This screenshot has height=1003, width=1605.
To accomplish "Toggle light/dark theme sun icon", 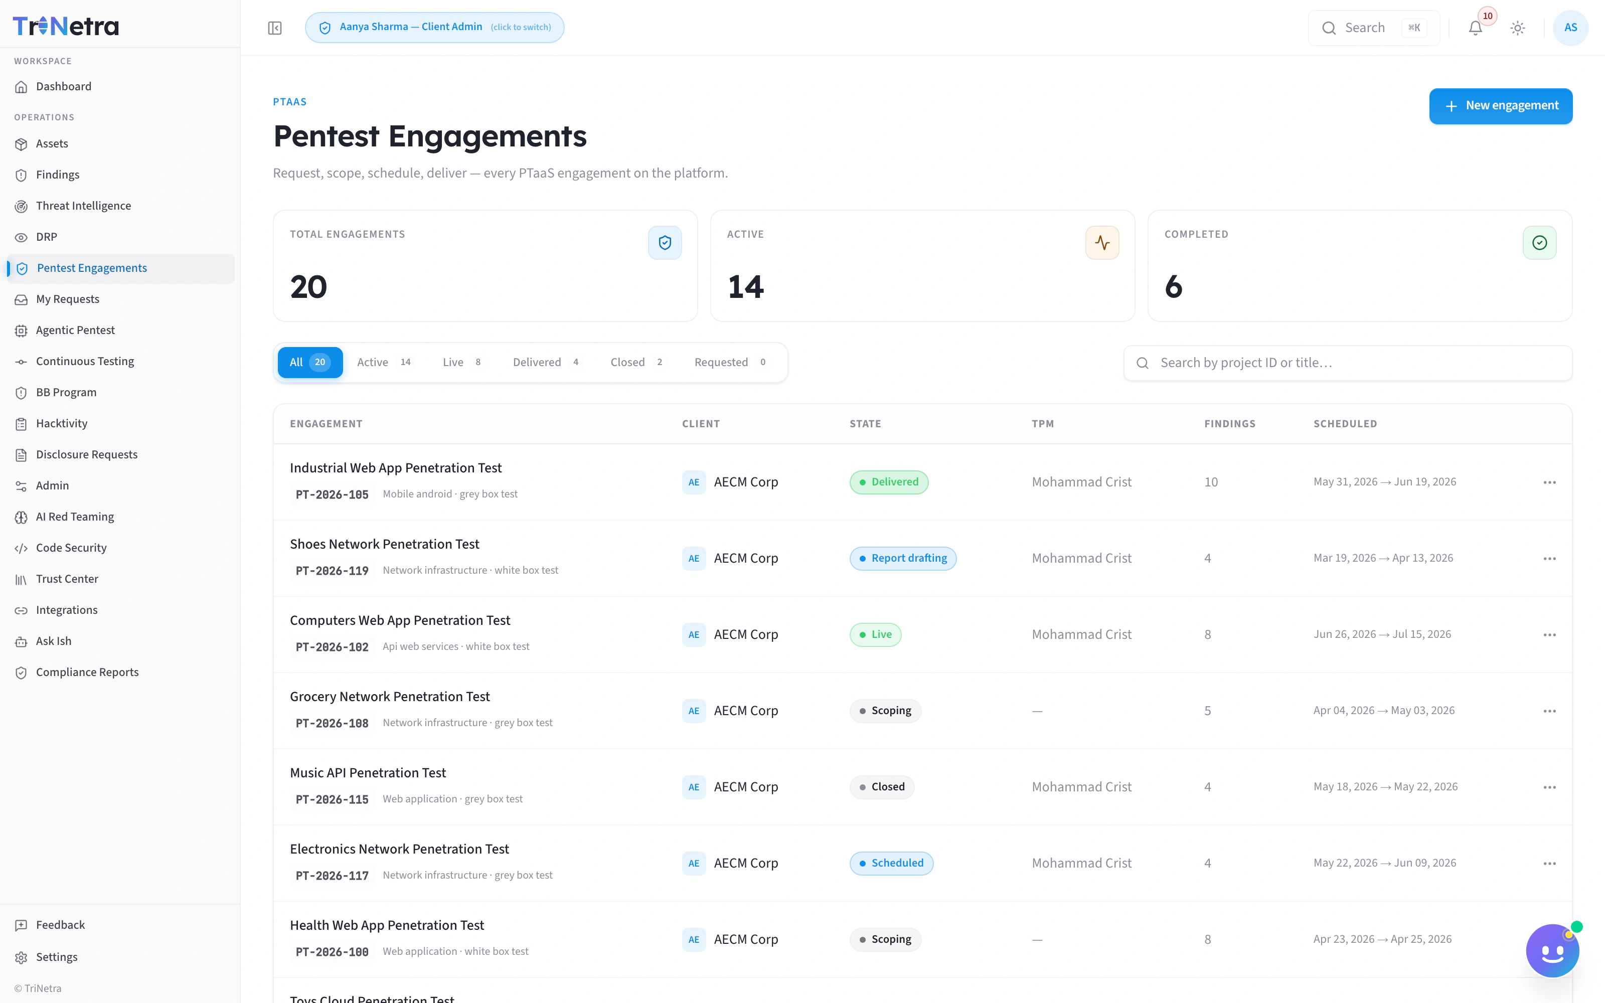I will coord(1517,28).
